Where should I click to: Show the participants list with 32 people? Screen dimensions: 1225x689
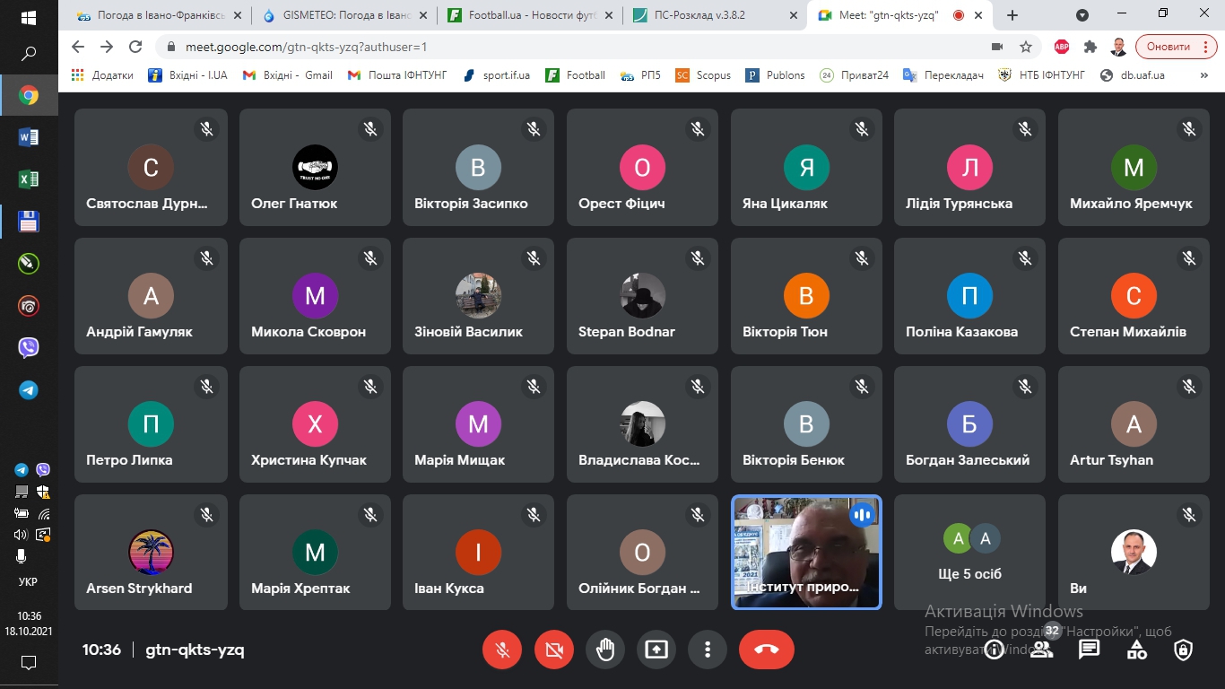click(1041, 650)
